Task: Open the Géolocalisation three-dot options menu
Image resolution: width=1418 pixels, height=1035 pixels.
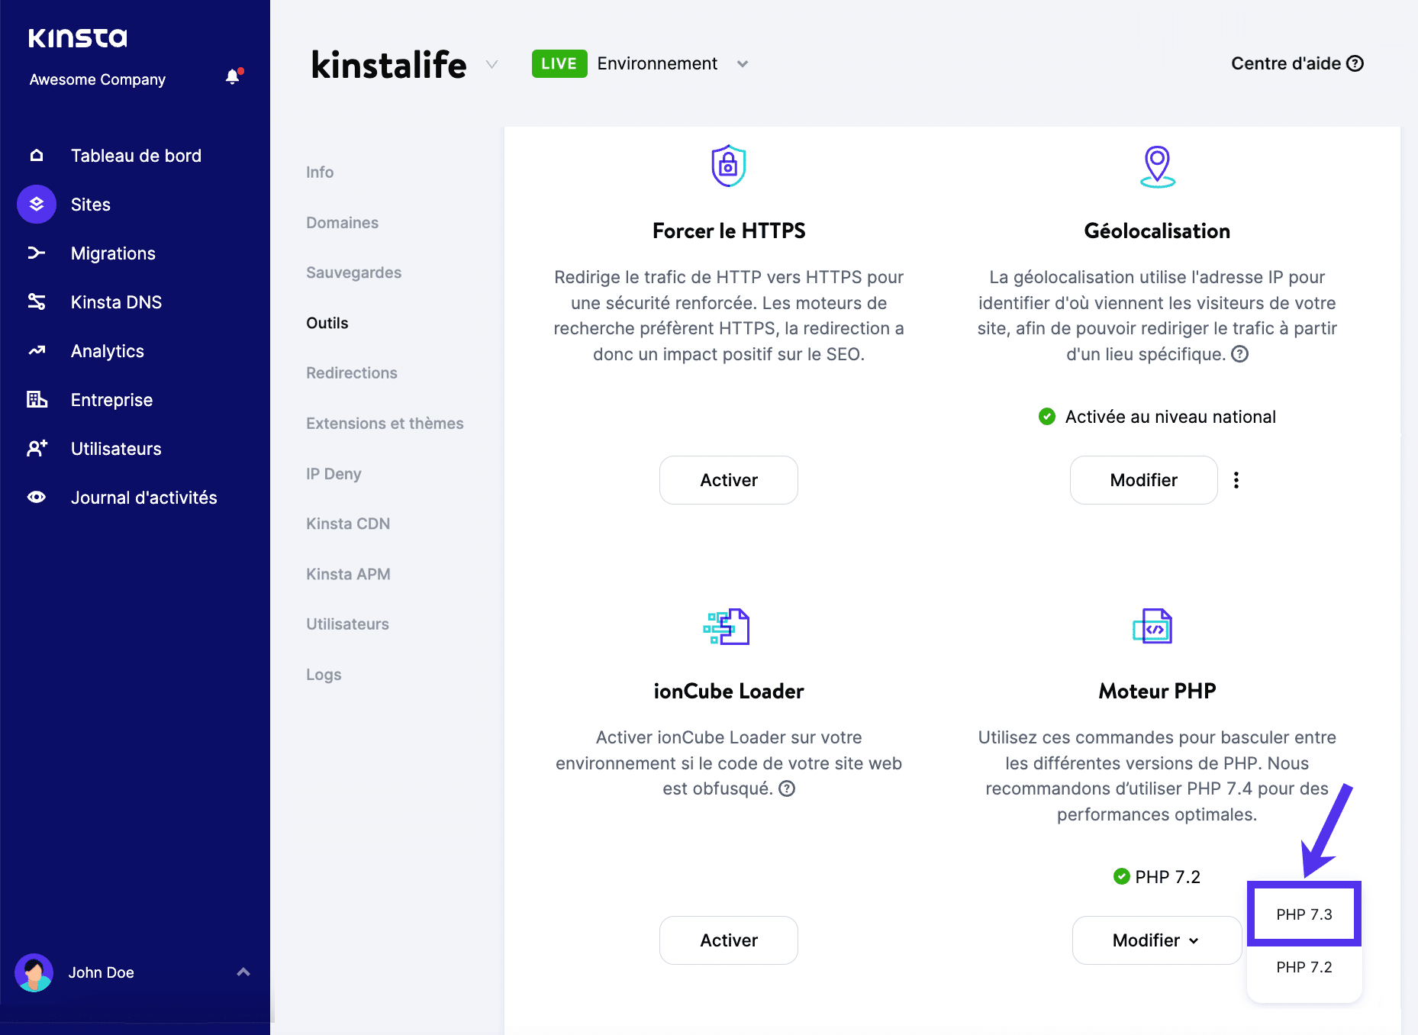Action: (1236, 480)
